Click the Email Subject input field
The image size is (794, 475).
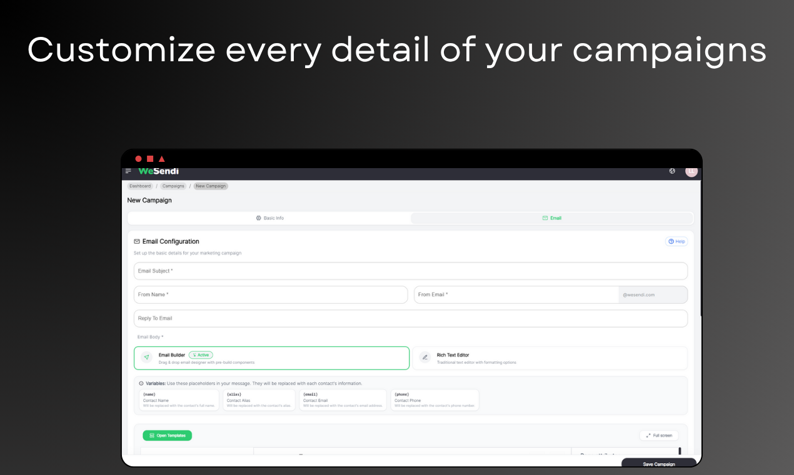(x=411, y=271)
